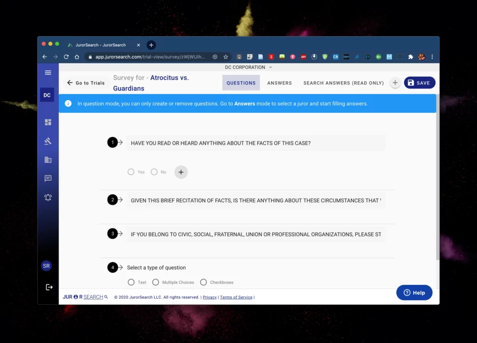Open the building/company icon in the sidebar
Viewport: 477px width, 343px height.
48,159
